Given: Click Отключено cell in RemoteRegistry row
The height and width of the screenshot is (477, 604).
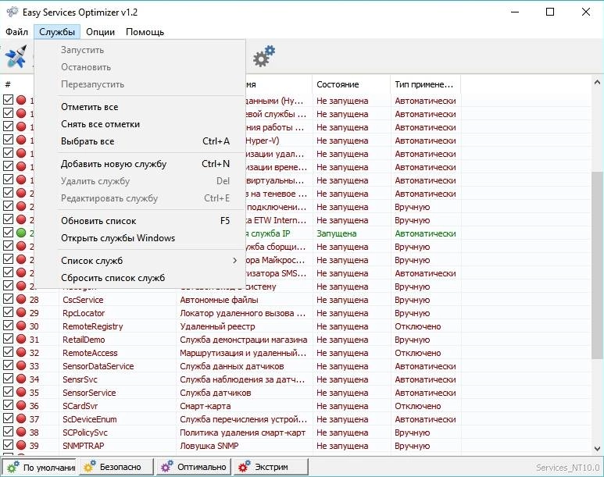Looking at the screenshot, I should coord(417,326).
